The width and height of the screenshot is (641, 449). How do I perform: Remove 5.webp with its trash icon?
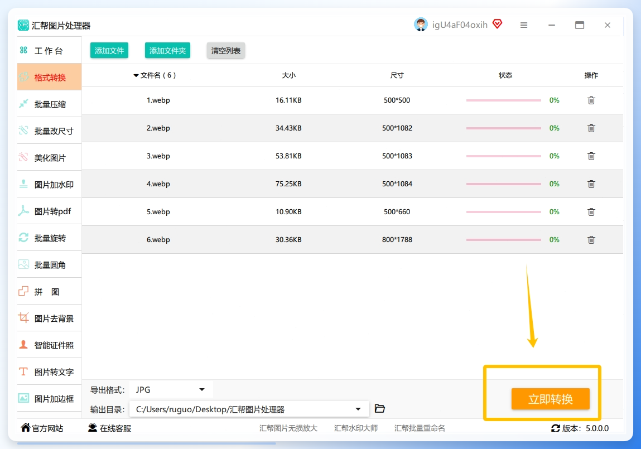point(591,211)
